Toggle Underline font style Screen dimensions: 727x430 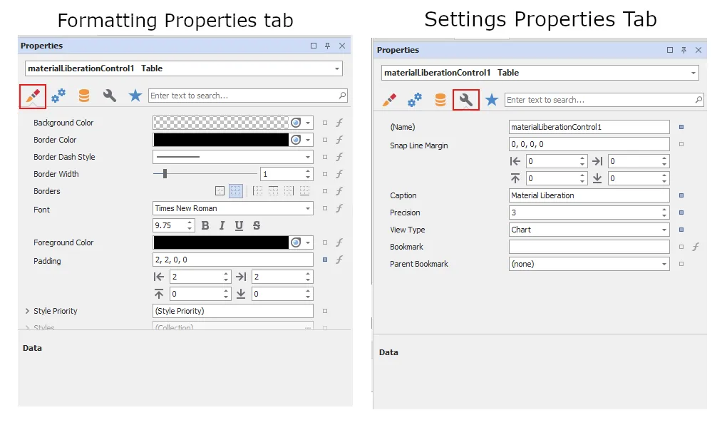[239, 225]
